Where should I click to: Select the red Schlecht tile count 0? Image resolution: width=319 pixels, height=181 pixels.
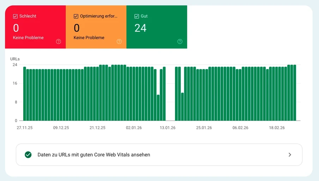[16, 28]
